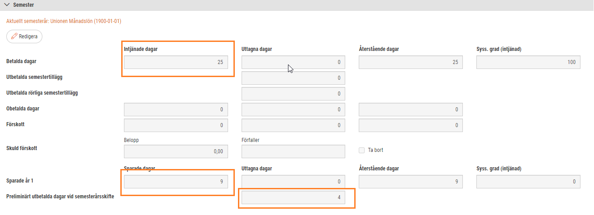Select the Förfaller date field
This screenshot has width=594, height=215.
[x=293, y=151]
